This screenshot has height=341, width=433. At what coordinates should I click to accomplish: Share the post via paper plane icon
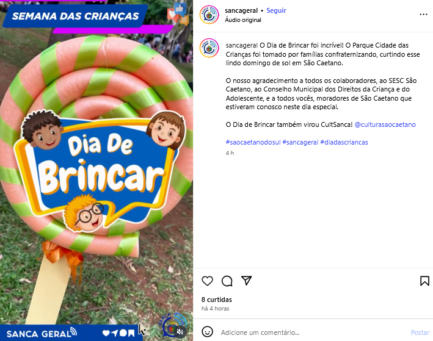(x=246, y=281)
